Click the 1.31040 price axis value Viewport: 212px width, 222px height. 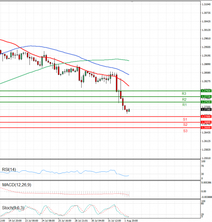click(x=206, y=4)
